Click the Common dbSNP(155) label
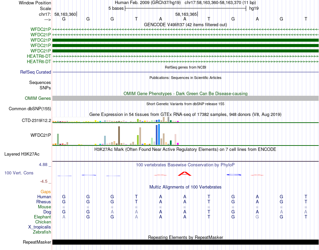 (x=30, y=109)
